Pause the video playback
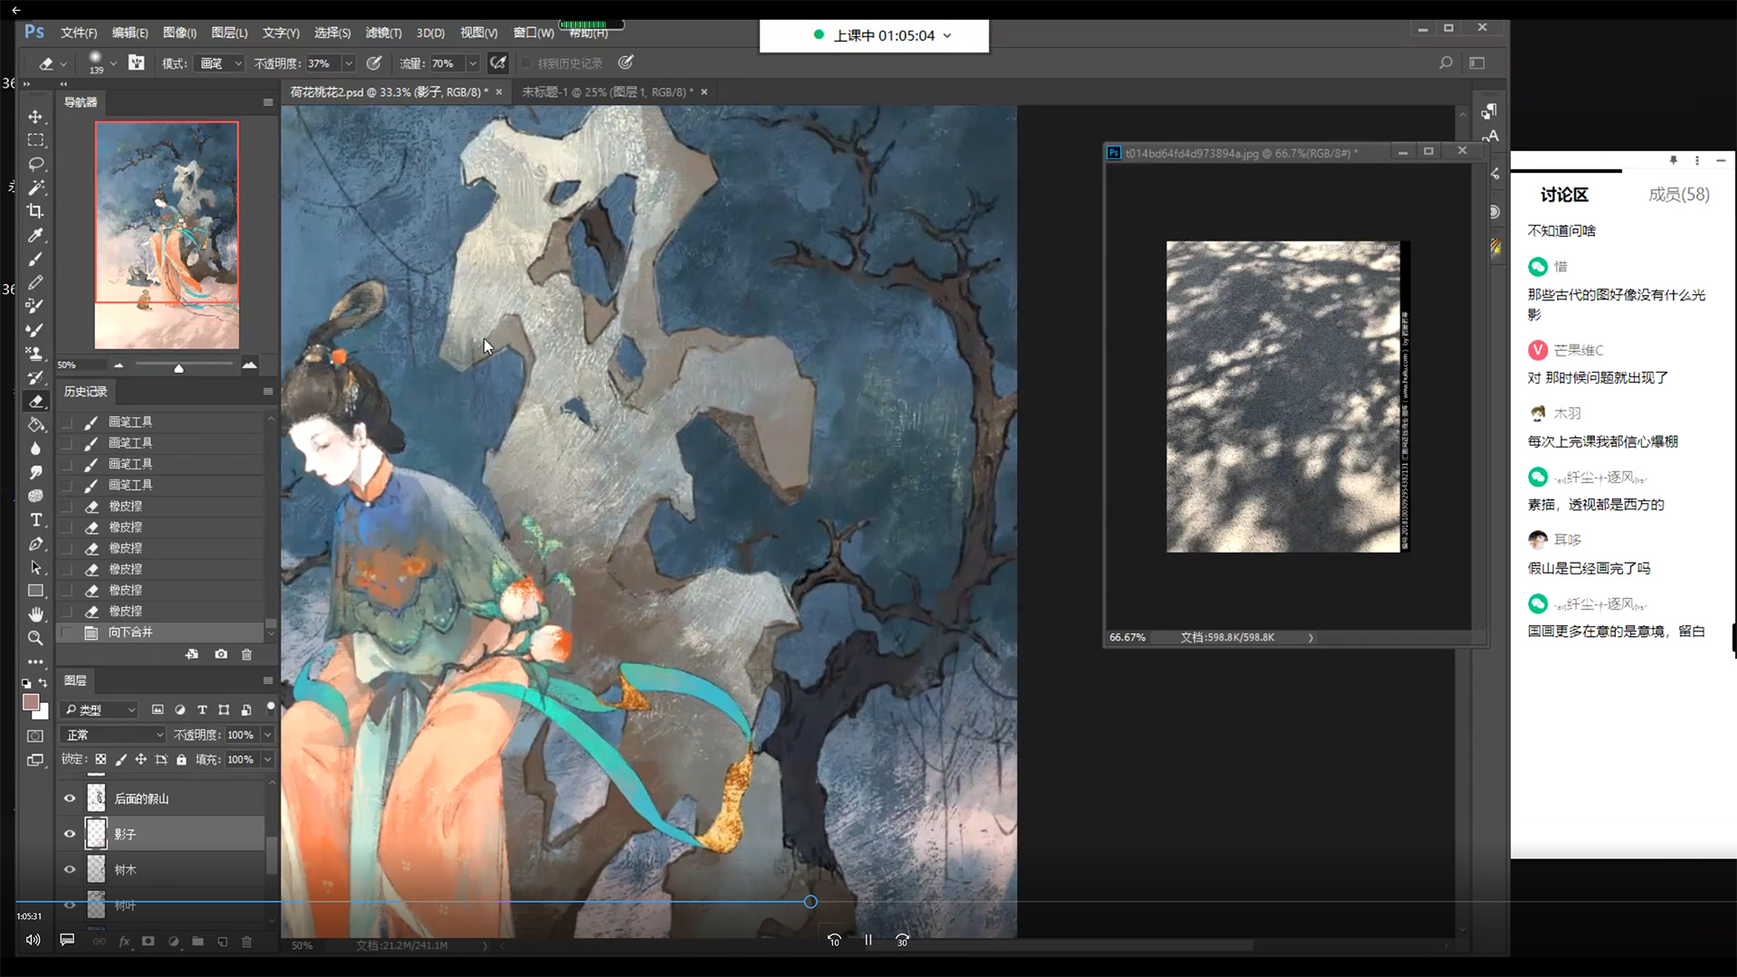The image size is (1737, 977). coord(868,940)
